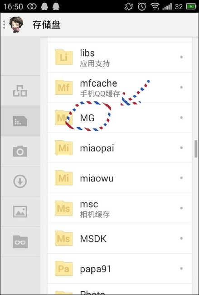Open the camera photos sidebar icon
This screenshot has width=199, height=295.
[x=20, y=151]
